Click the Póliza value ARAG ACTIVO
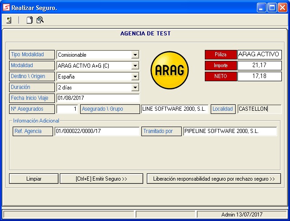Screen dimensions: 290x221 [260, 54]
